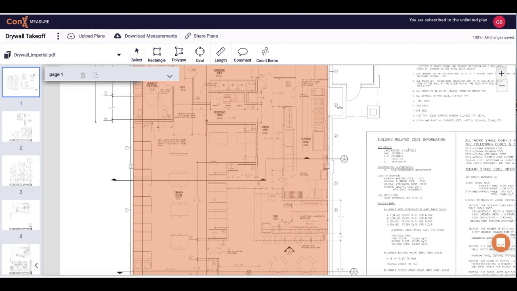
Task: Open the orange chat support bubble
Action: tap(500, 243)
